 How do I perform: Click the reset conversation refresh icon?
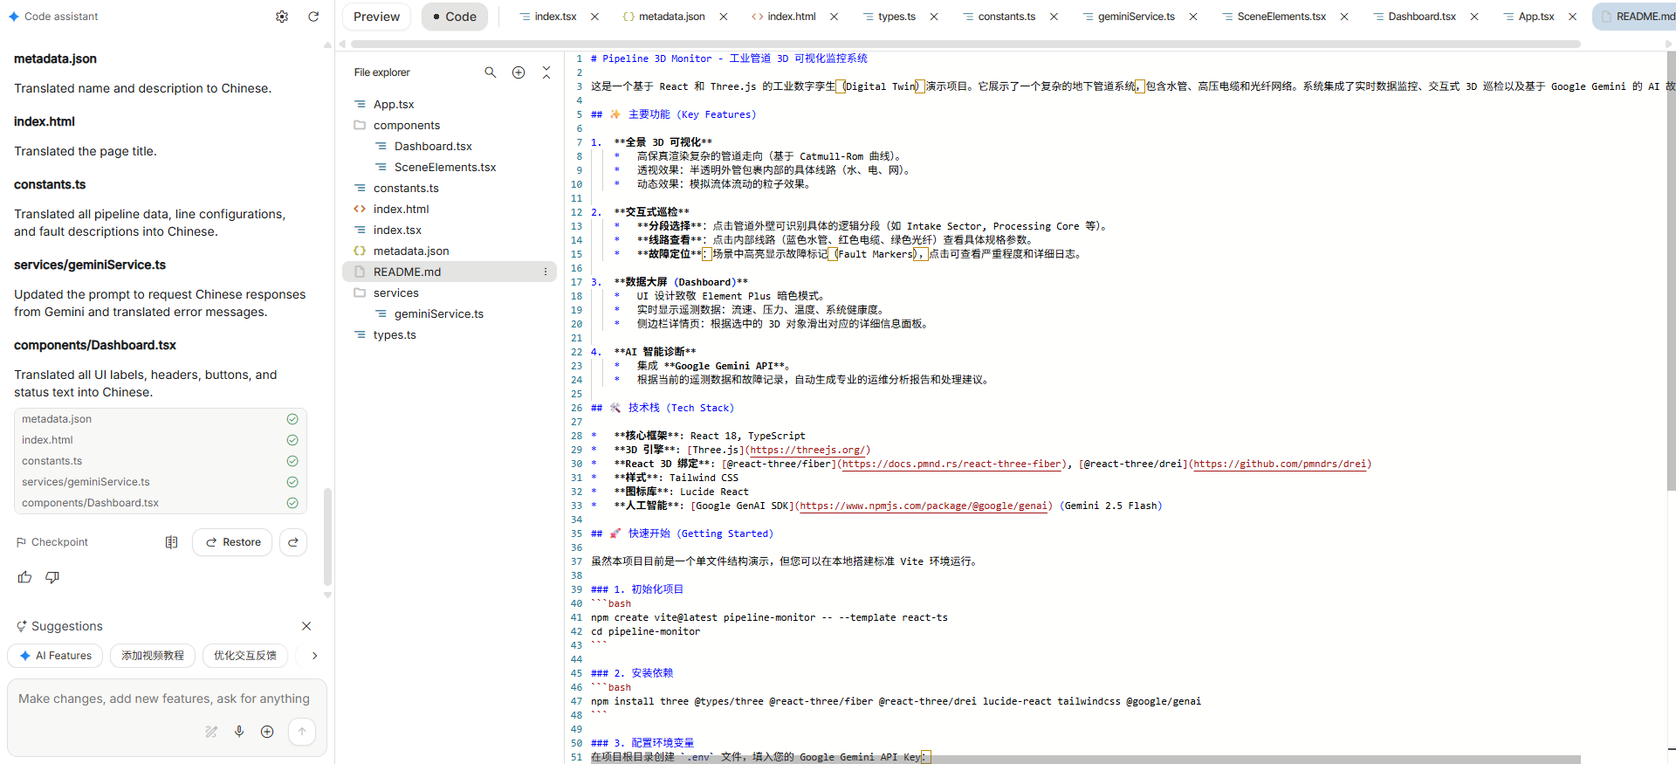[x=313, y=17]
